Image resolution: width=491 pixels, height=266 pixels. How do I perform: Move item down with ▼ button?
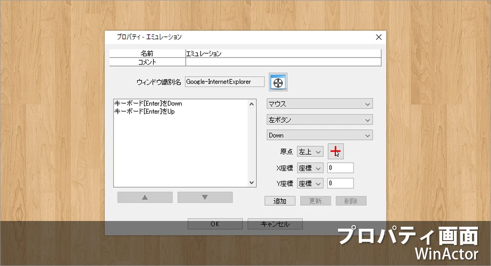(205, 197)
